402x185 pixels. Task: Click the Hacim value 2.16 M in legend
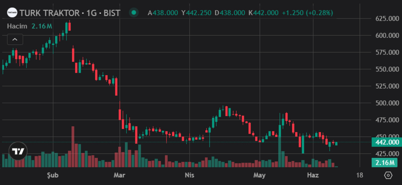[x=42, y=26]
